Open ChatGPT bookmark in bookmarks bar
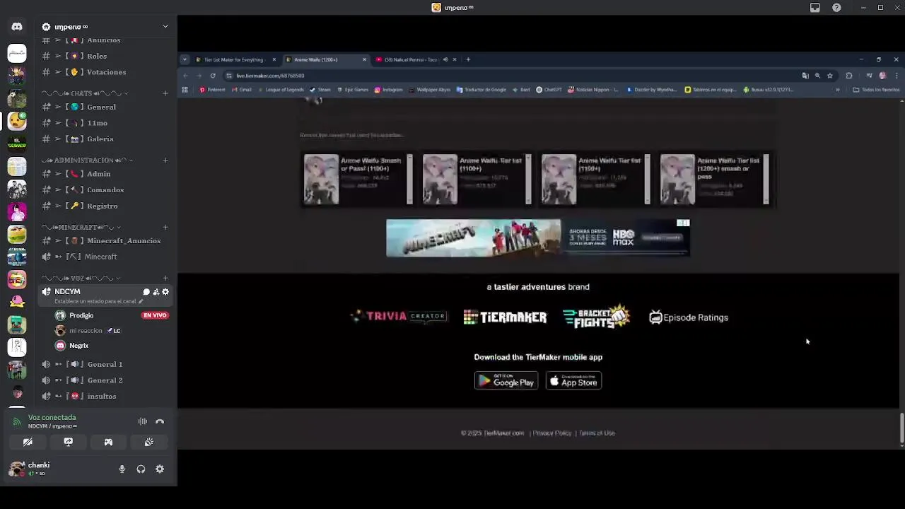 tap(549, 90)
